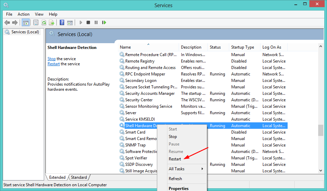This screenshot has height=191, width=327.
Task: Select the Security Center service row
Action: coord(139,100)
